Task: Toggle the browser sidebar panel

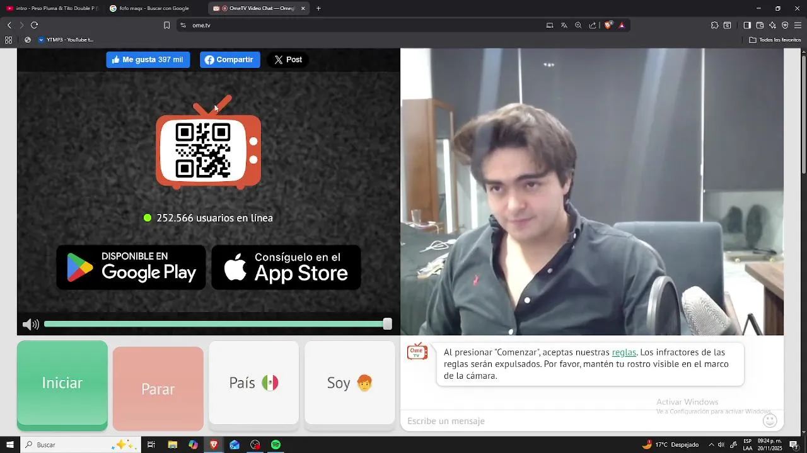Action: coord(747,25)
